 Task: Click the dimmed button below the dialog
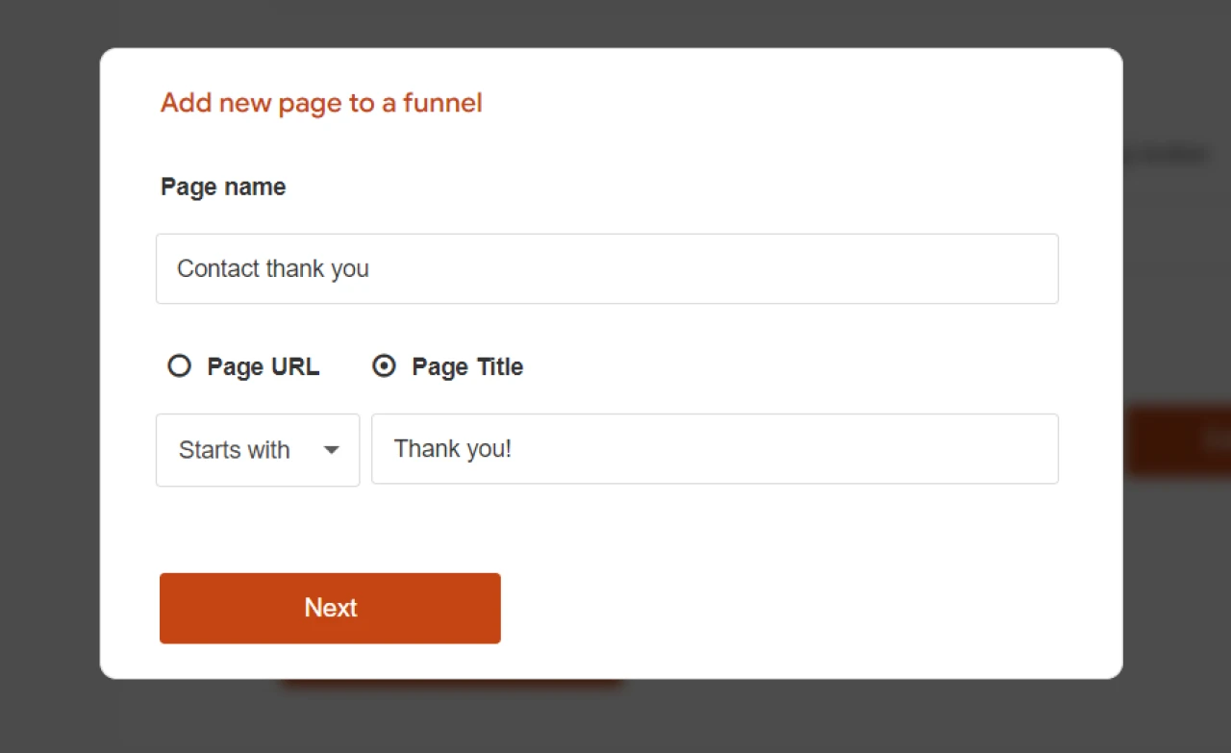click(452, 684)
